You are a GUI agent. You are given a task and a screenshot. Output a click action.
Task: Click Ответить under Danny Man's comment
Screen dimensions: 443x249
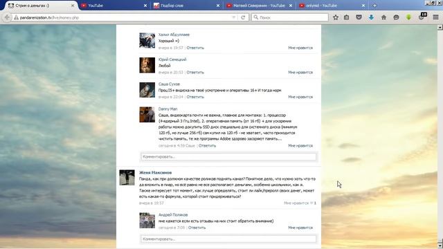tap(207, 146)
